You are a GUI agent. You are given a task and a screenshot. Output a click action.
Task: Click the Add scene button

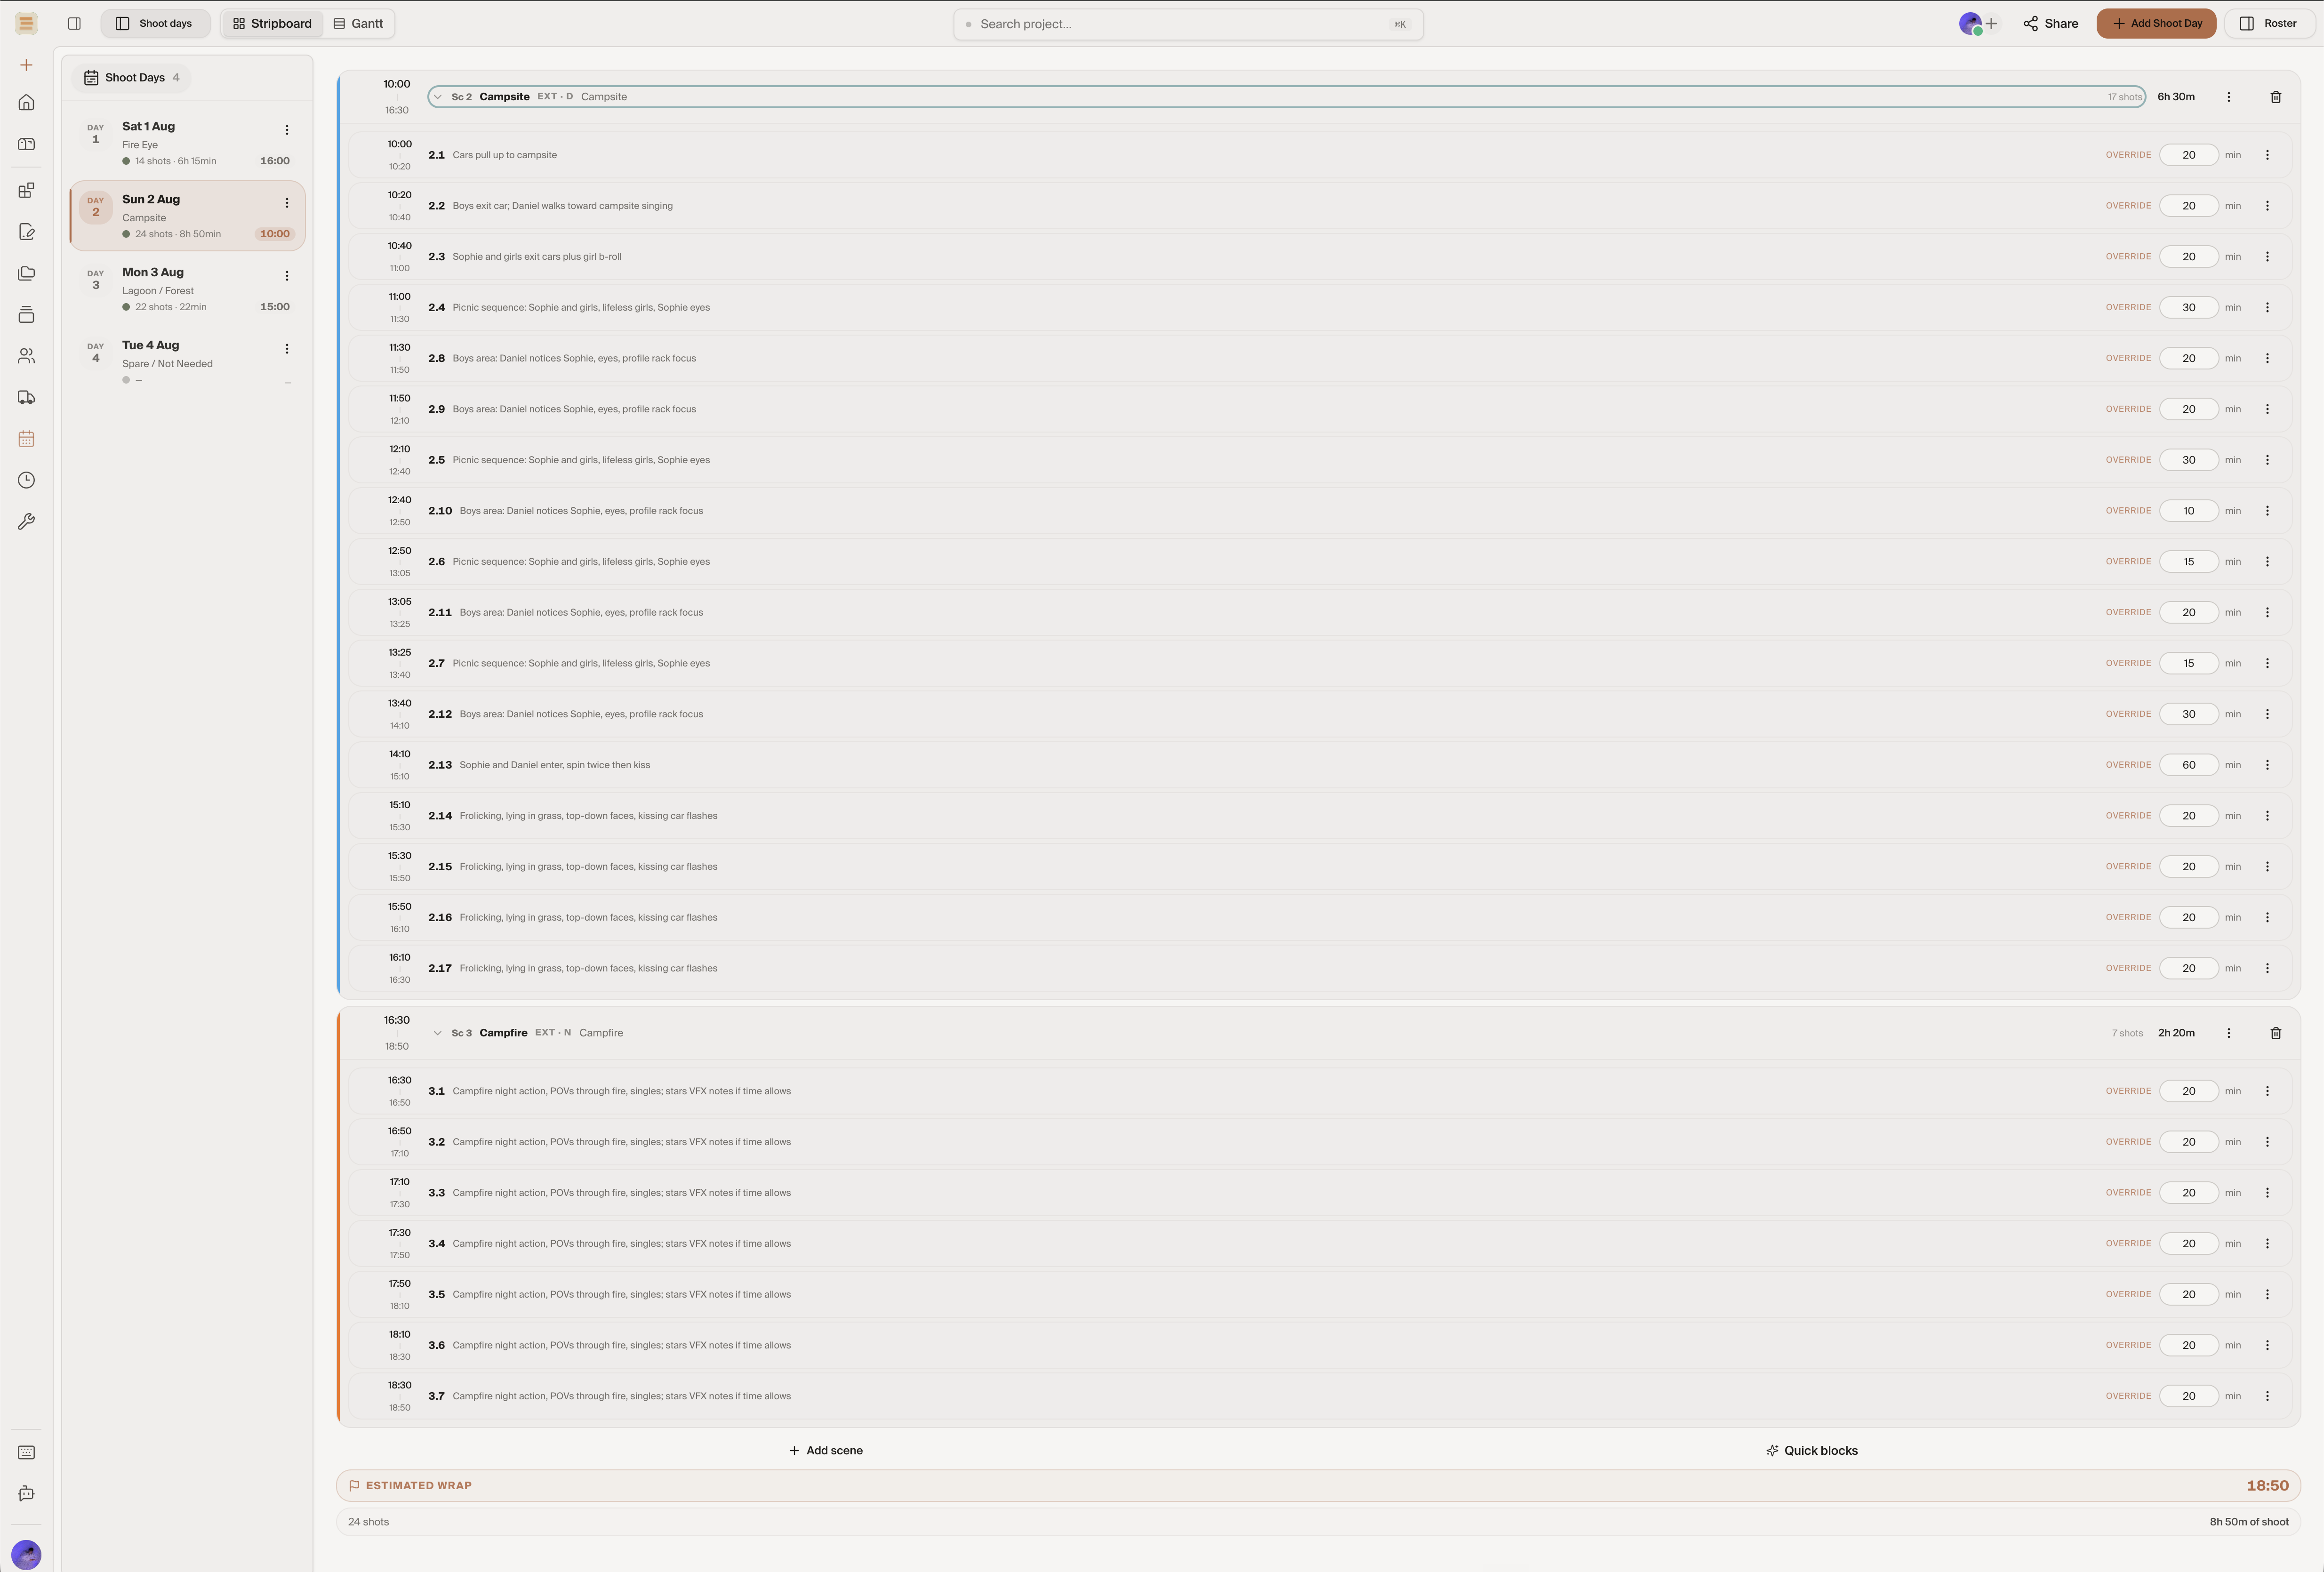826,1451
